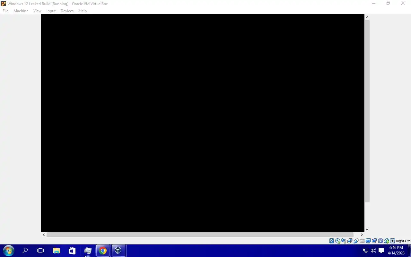This screenshot has height=257, width=411.
Task: Open the hard disk activity indicator
Action: click(332, 241)
